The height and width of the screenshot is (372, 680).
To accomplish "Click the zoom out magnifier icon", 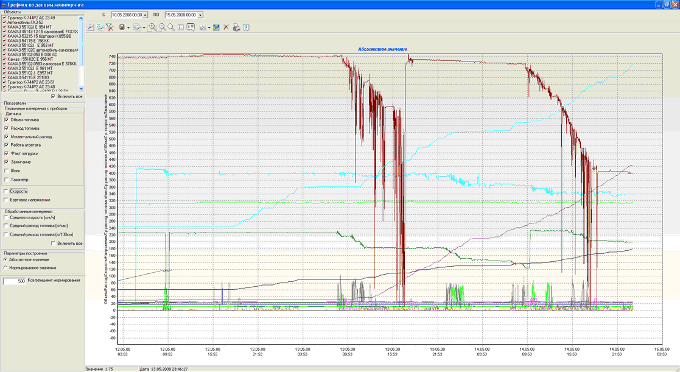I will (162, 27).
